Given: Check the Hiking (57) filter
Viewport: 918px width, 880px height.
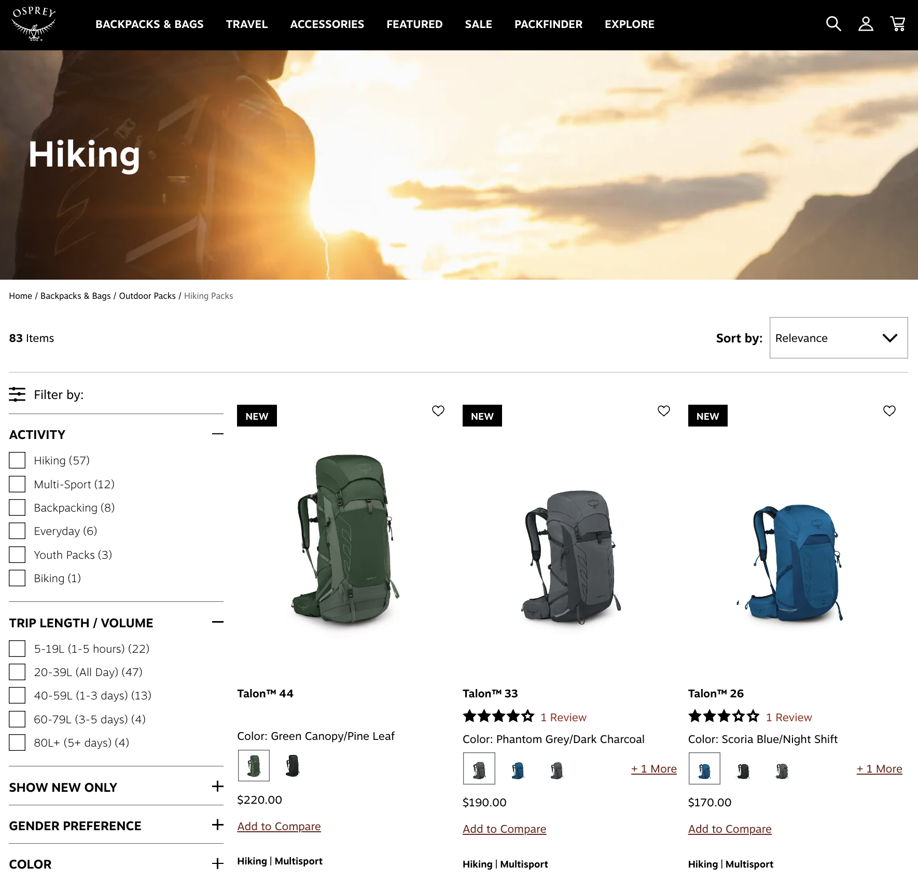Looking at the screenshot, I should point(17,460).
